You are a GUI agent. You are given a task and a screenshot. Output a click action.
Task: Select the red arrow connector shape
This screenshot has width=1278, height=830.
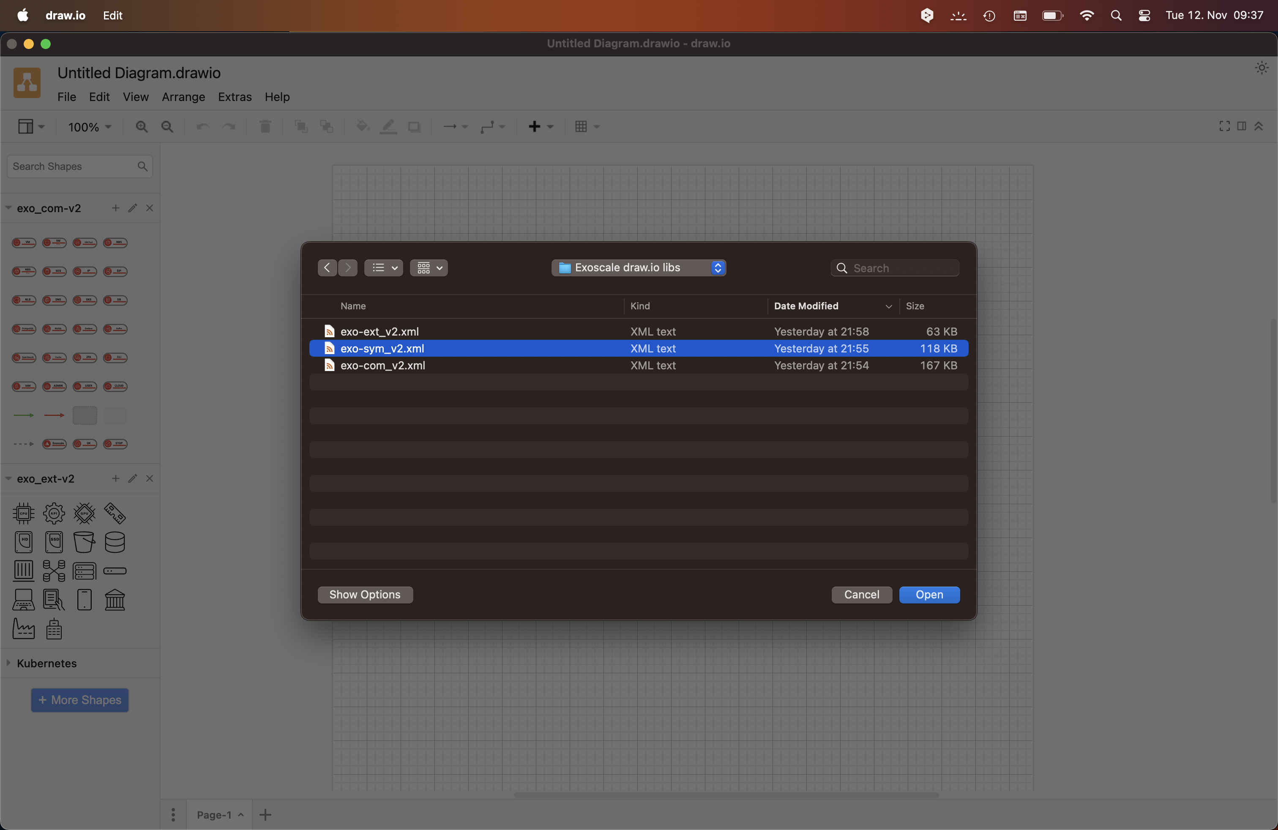pos(54,415)
